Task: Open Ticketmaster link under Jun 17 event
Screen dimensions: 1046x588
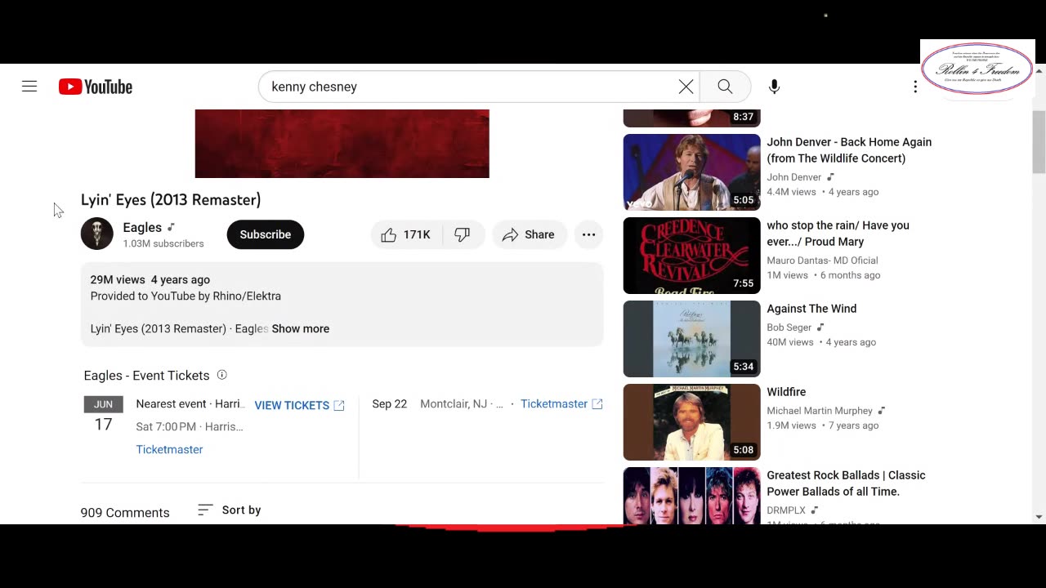Action: click(x=169, y=449)
